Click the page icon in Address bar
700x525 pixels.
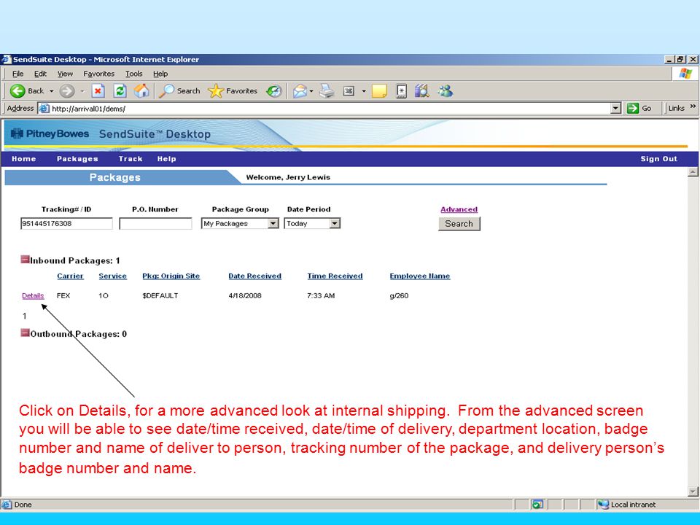[43, 109]
